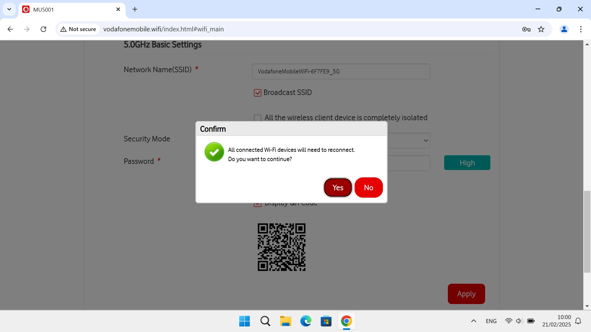Enable wireless client isolation checkbox
This screenshot has height=332, width=591.
(257, 118)
